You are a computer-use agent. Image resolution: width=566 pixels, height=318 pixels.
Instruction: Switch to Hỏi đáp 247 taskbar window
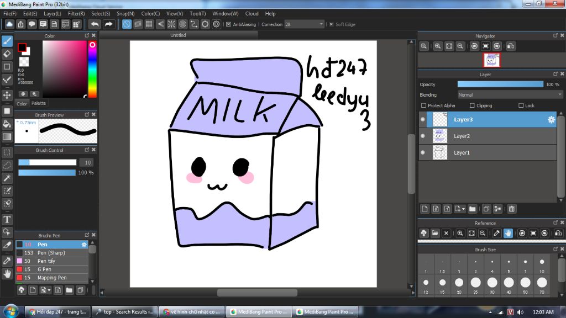click(58, 311)
